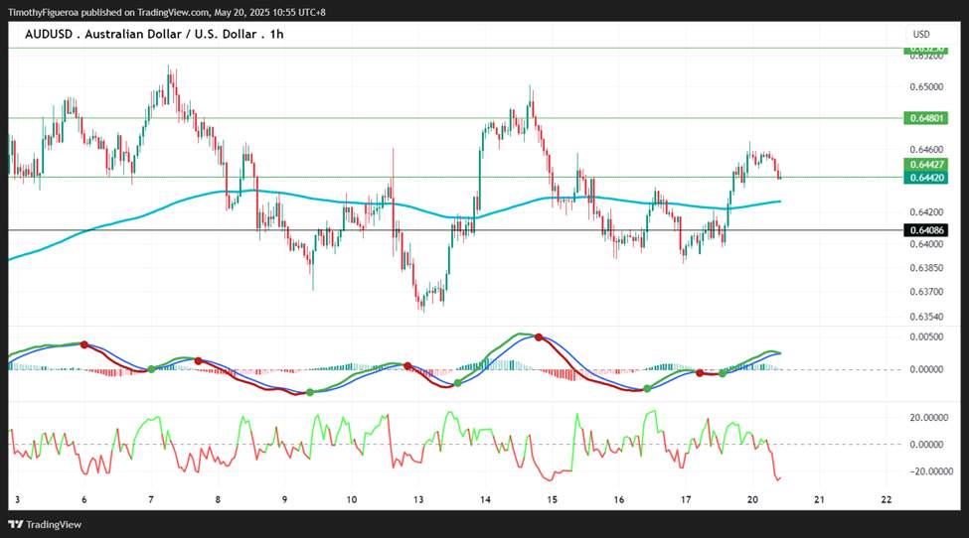Click the black 0.64086 price label
Image resolution: width=969 pixels, height=538 pixels.
(925, 230)
